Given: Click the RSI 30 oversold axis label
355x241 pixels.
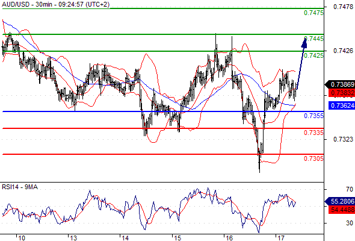Looking at the screenshot, I should [350, 223].
